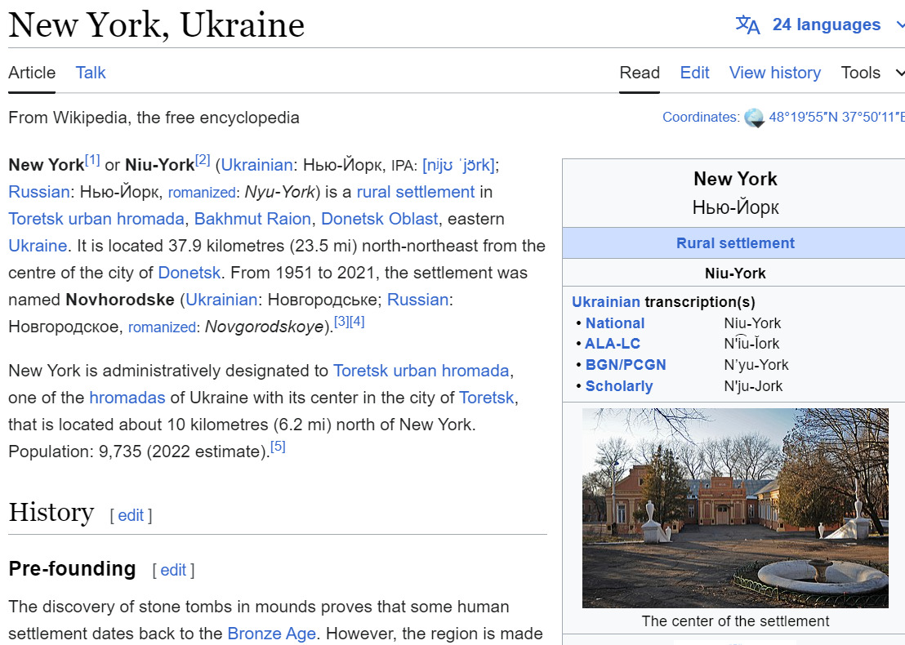The width and height of the screenshot is (905, 645).
Task: Jump to citation reference 5
Action: pos(278,447)
